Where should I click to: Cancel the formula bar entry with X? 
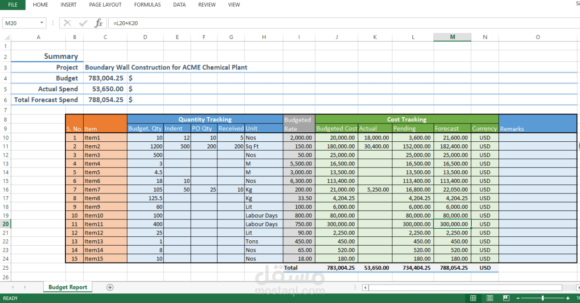67,23
